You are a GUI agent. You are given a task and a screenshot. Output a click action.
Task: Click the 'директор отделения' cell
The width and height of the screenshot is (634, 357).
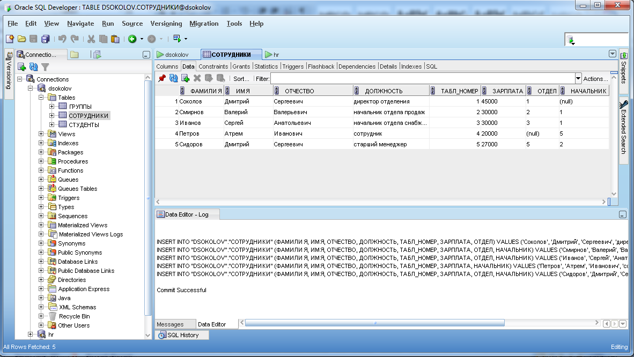[390, 101]
